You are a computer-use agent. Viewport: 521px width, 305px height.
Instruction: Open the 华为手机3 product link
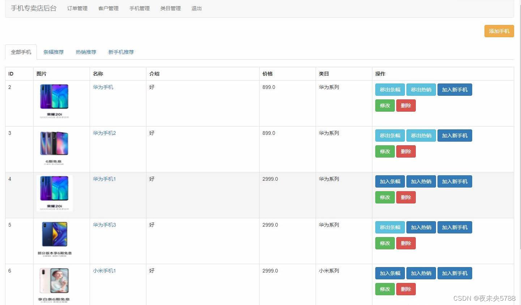pos(104,225)
